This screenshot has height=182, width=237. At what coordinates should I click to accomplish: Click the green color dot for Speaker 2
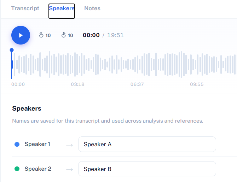[17, 169]
